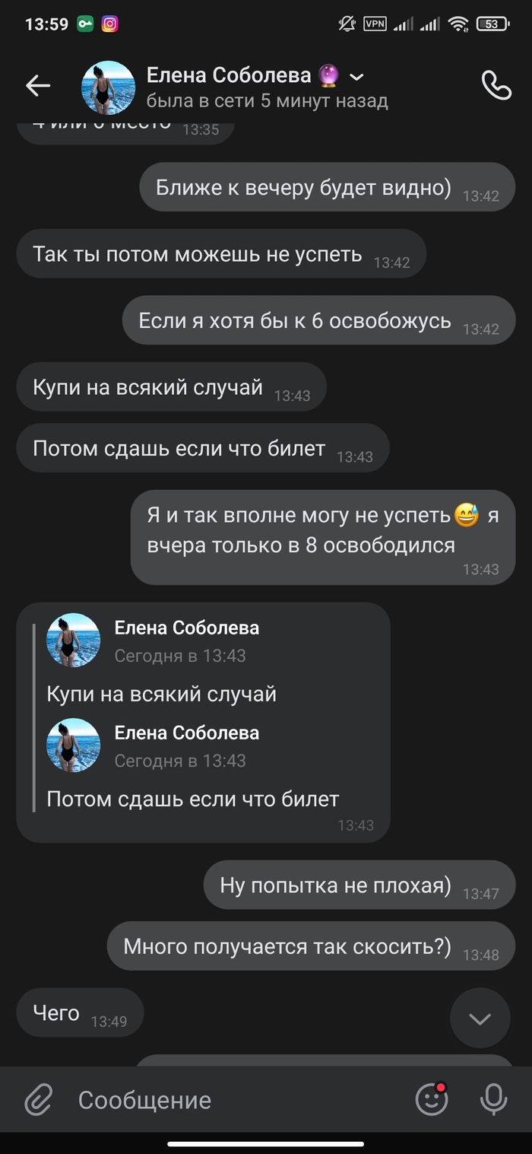This screenshot has width=532, height=1154.
Task: Open Елена Соболева header avatar
Action: [108, 87]
